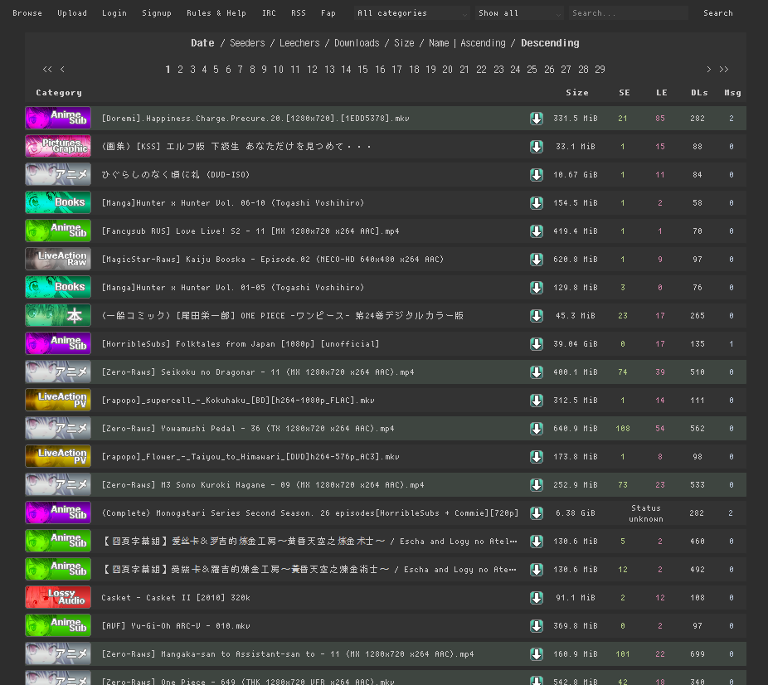Open the RSS feed link
Image resolution: width=768 pixels, height=685 pixels.
click(299, 13)
